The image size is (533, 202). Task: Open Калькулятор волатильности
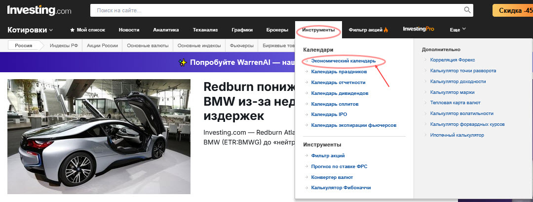pyautogui.click(x=461, y=114)
